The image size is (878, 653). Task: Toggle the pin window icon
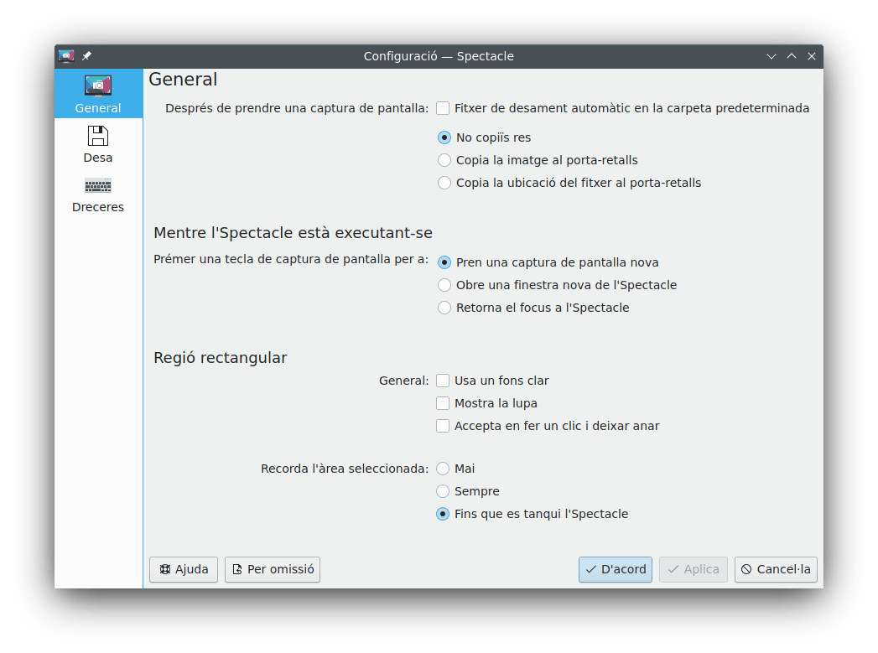point(86,56)
